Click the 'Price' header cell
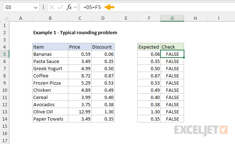Screen dimensions: 235x144 [80, 47]
